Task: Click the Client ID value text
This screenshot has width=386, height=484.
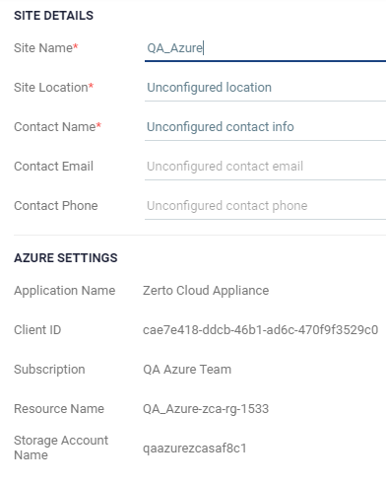Action: click(x=261, y=330)
